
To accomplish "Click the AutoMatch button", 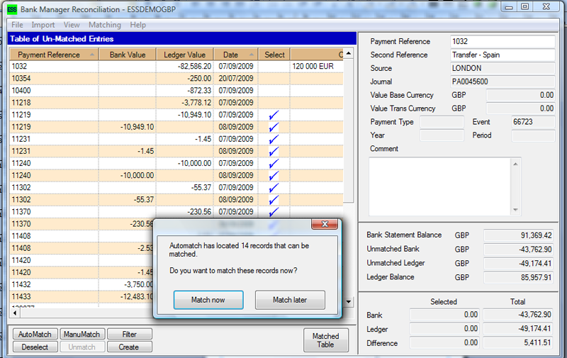I will pos(34,334).
